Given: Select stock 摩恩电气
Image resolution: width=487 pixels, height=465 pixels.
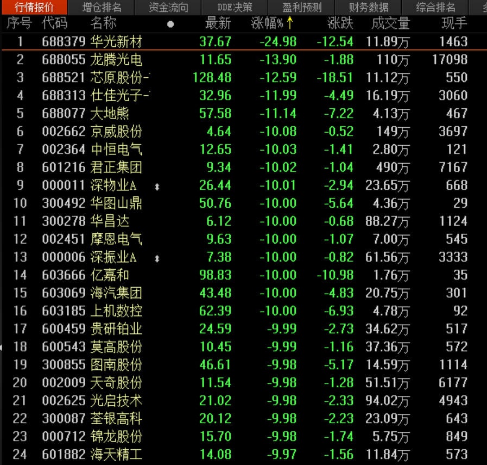Looking at the screenshot, I should [x=116, y=239].
